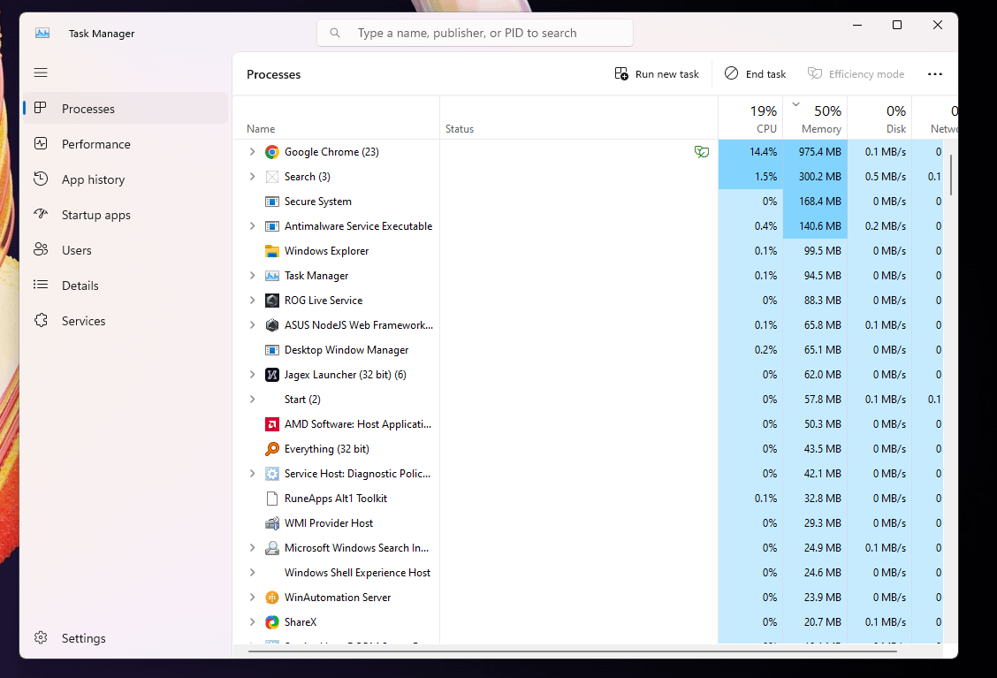The height and width of the screenshot is (678, 997).
Task: Click the RuneApps Alt1 Toolkit file icon
Action: click(272, 499)
